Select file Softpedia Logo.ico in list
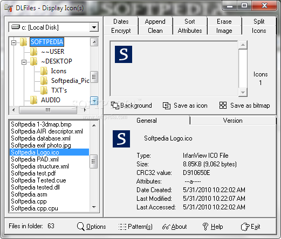The width and height of the screenshot is (281, 239). click(49, 152)
